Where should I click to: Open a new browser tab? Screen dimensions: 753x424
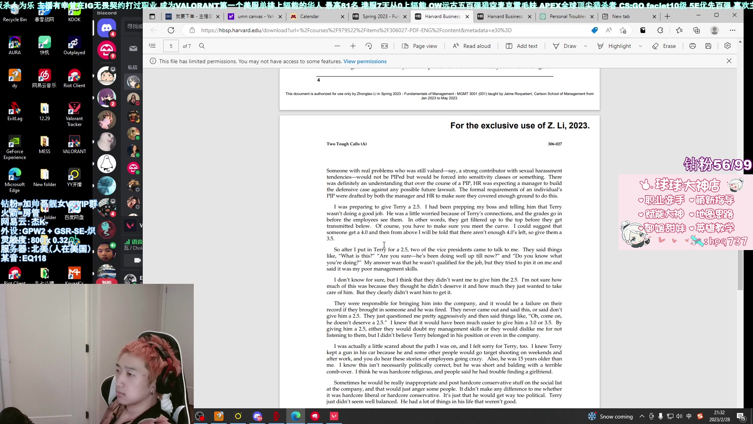point(668,16)
